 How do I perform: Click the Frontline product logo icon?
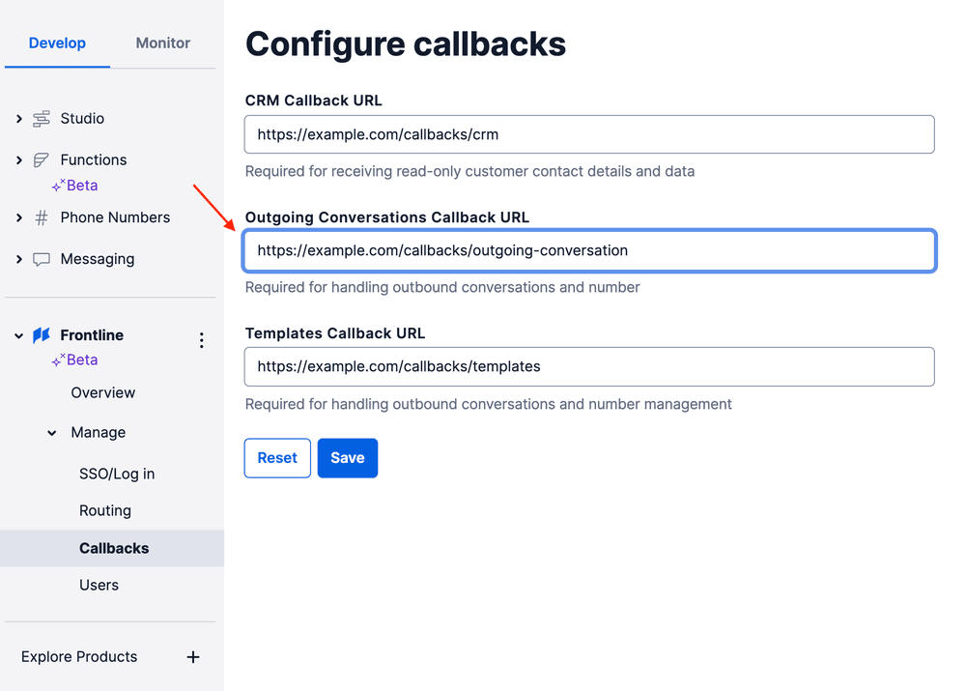pos(42,335)
